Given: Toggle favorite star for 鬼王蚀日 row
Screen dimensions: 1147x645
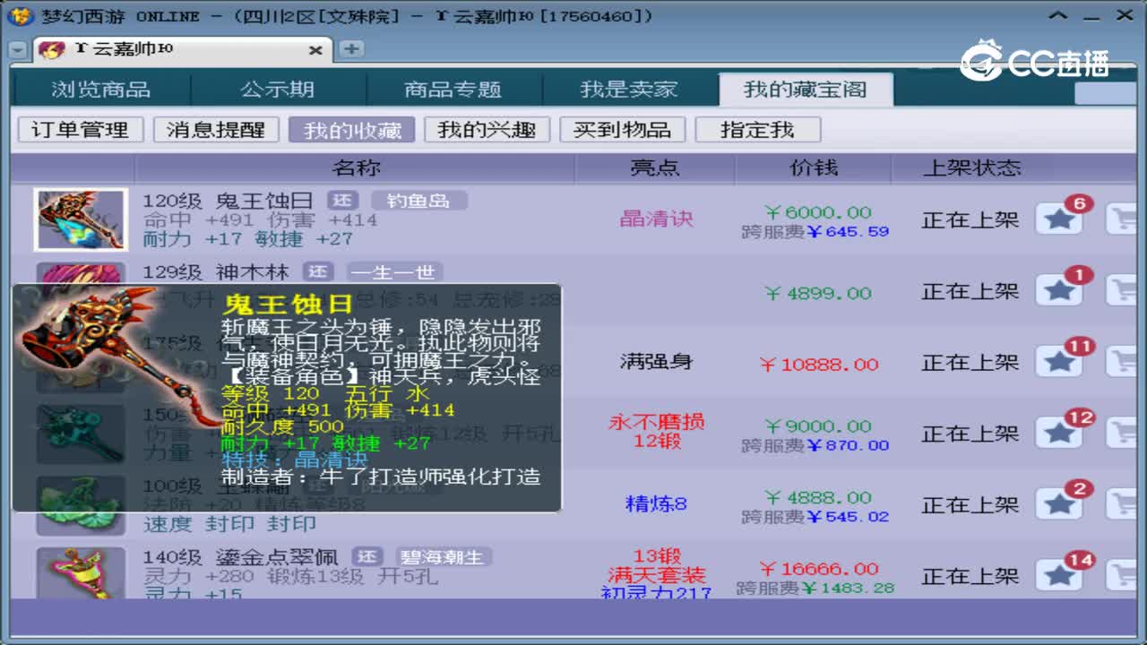Looking at the screenshot, I should click(1059, 219).
